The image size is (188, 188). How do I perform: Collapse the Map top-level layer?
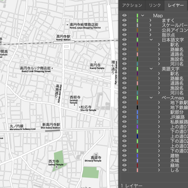[x=143, y=16]
